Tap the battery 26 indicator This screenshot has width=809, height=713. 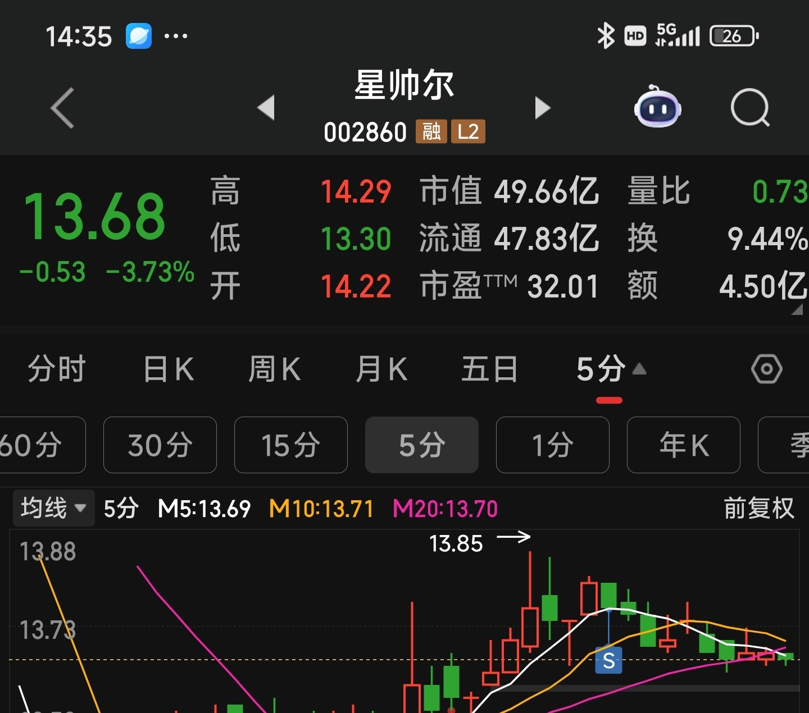coord(734,36)
